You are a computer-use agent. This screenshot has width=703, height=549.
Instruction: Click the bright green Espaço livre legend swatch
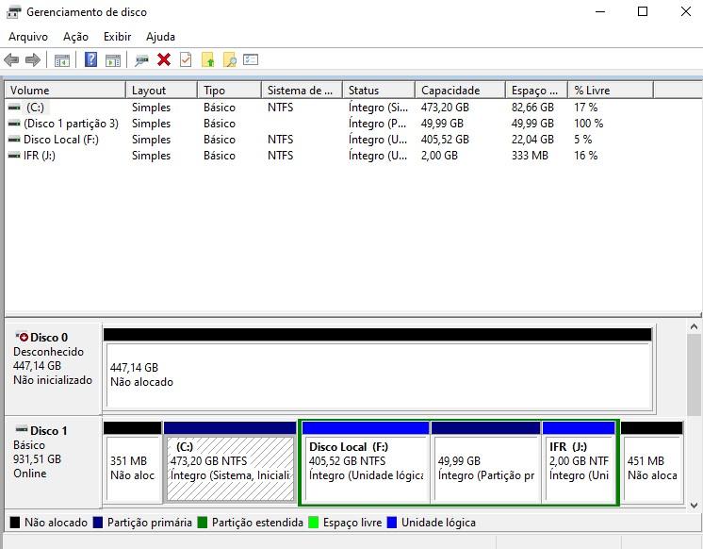click(x=314, y=523)
